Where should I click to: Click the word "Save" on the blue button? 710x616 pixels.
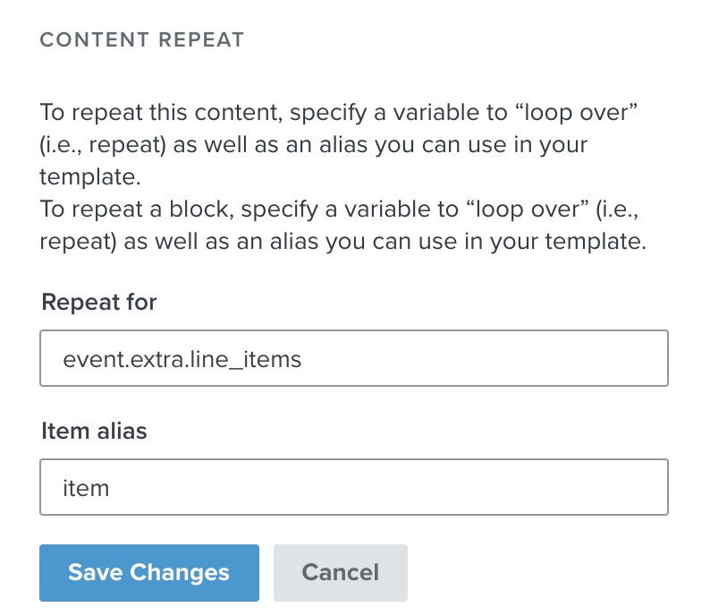[95, 573]
